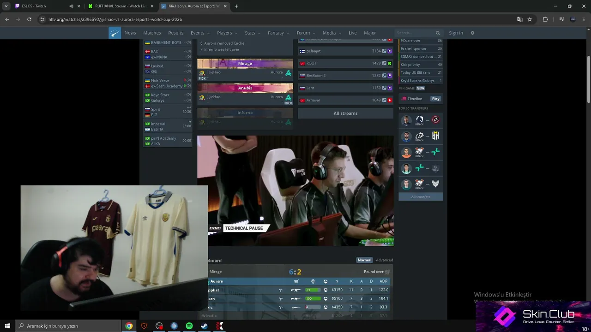Click inside the HLTV search field
The image size is (591, 332).
pyautogui.click(x=415, y=33)
